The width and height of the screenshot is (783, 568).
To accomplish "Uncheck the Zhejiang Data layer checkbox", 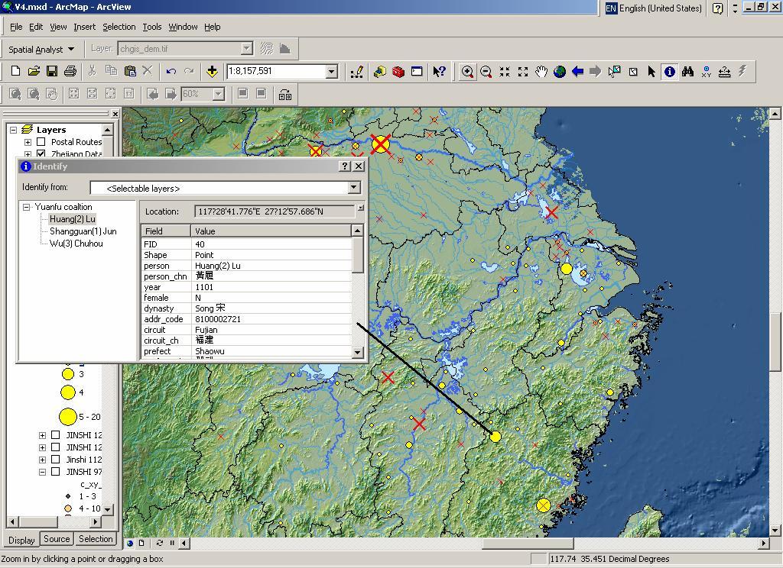I will [41, 154].
